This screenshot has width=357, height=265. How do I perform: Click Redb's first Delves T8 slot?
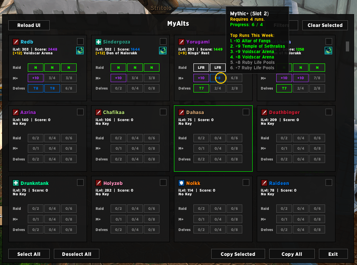pyautogui.click(x=36, y=88)
